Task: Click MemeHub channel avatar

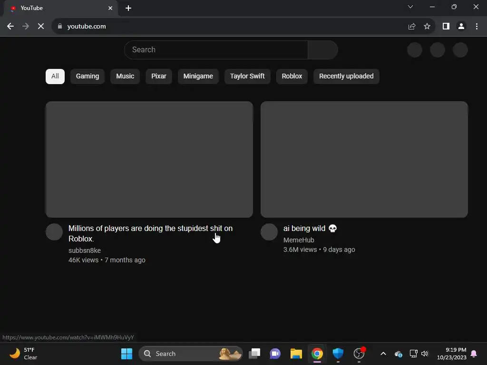Action: (269, 232)
